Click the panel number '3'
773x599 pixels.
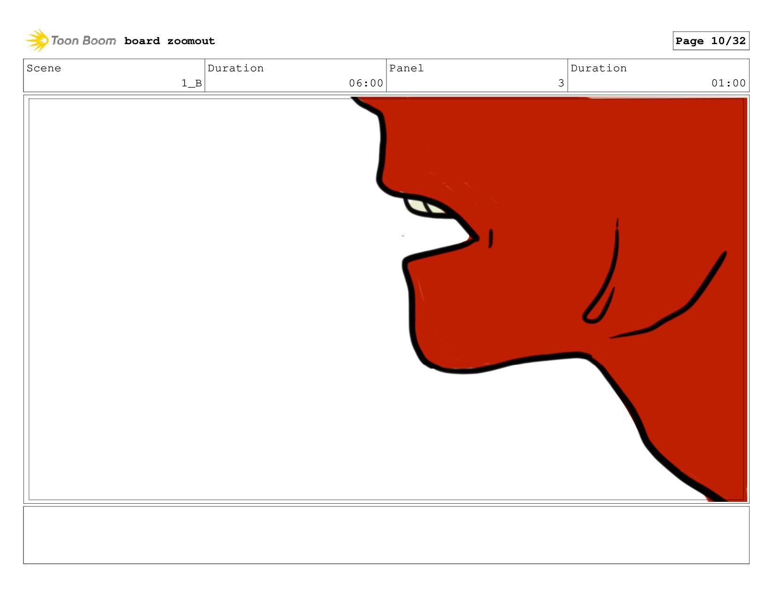(x=561, y=83)
